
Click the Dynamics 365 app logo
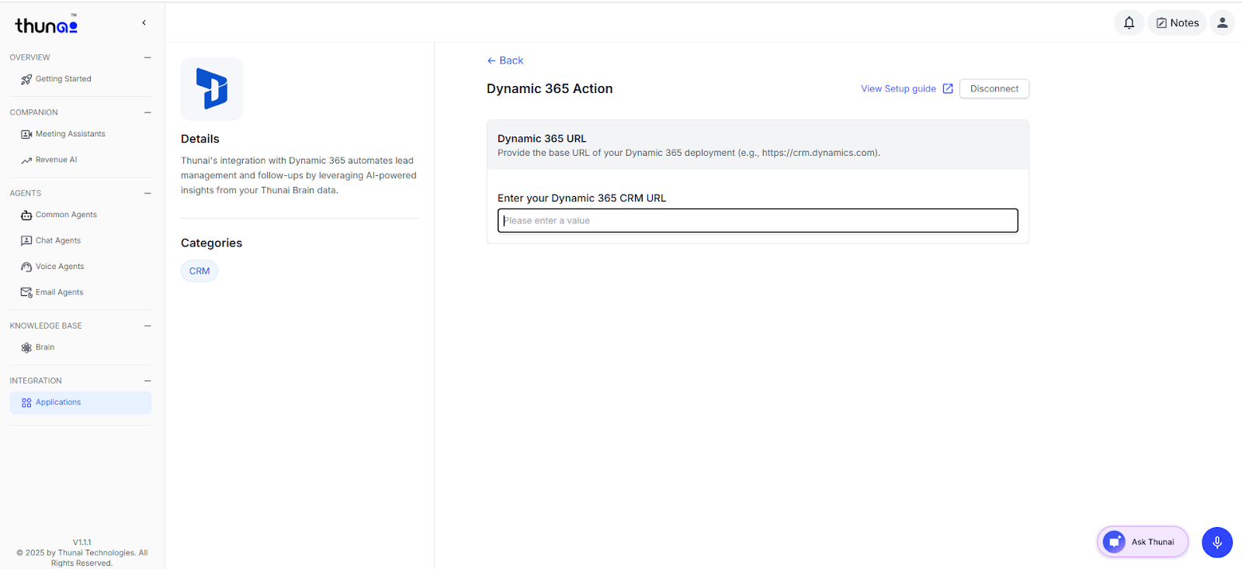(212, 89)
